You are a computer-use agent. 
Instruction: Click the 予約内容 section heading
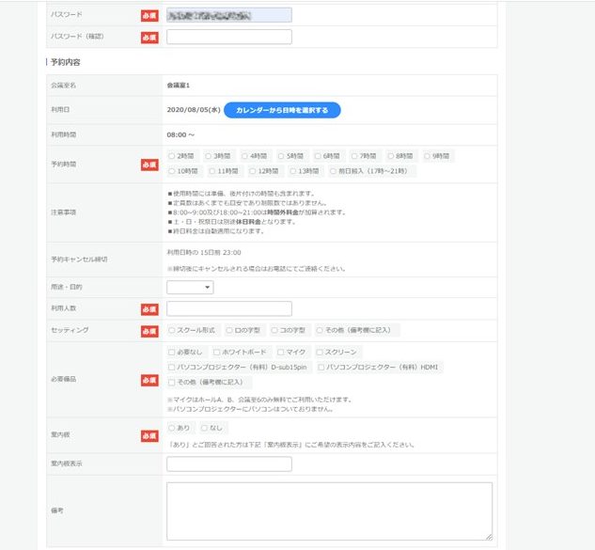click(65, 62)
